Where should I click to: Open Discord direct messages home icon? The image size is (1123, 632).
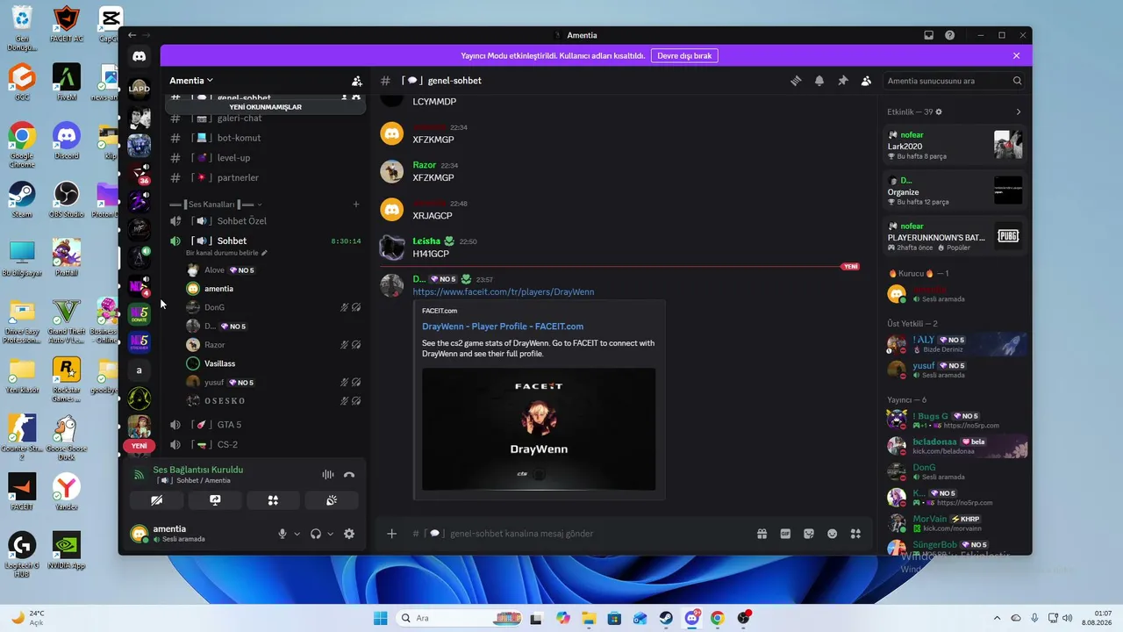[139, 57]
